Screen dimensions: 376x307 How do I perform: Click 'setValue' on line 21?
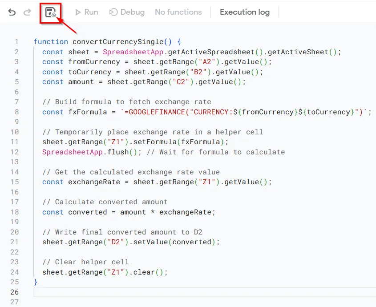(x=150, y=242)
